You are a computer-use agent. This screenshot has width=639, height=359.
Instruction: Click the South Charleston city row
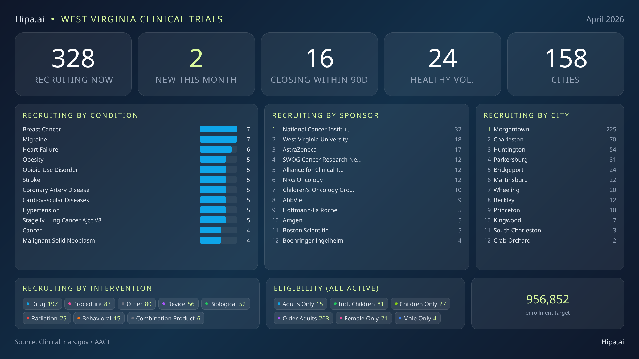tap(550, 230)
